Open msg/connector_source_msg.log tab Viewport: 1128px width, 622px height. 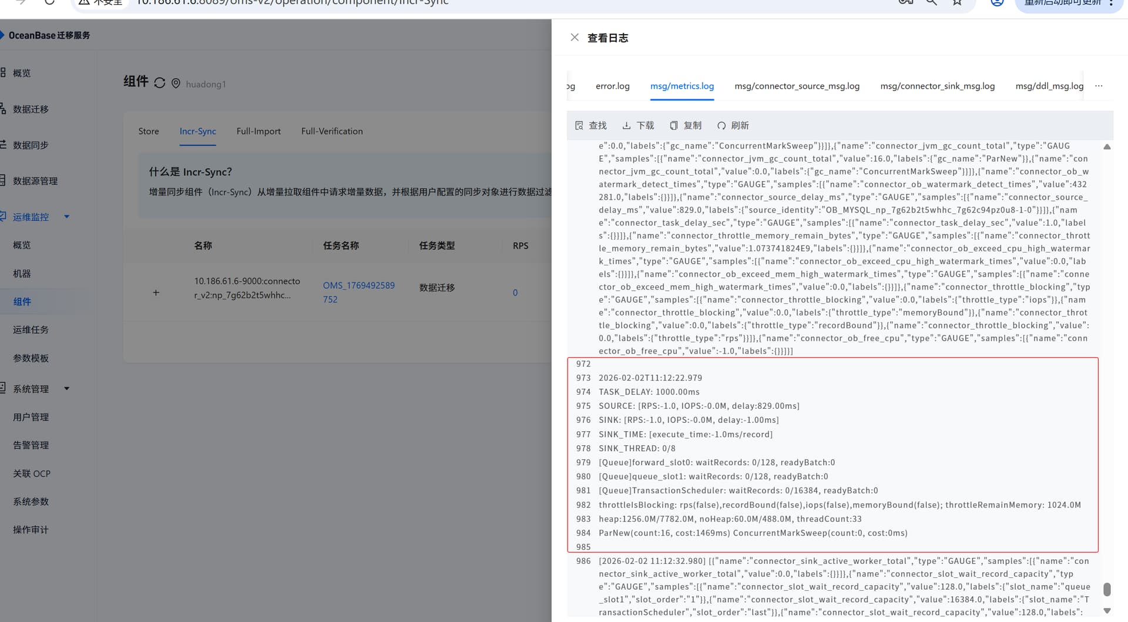pyautogui.click(x=797, y=86)
